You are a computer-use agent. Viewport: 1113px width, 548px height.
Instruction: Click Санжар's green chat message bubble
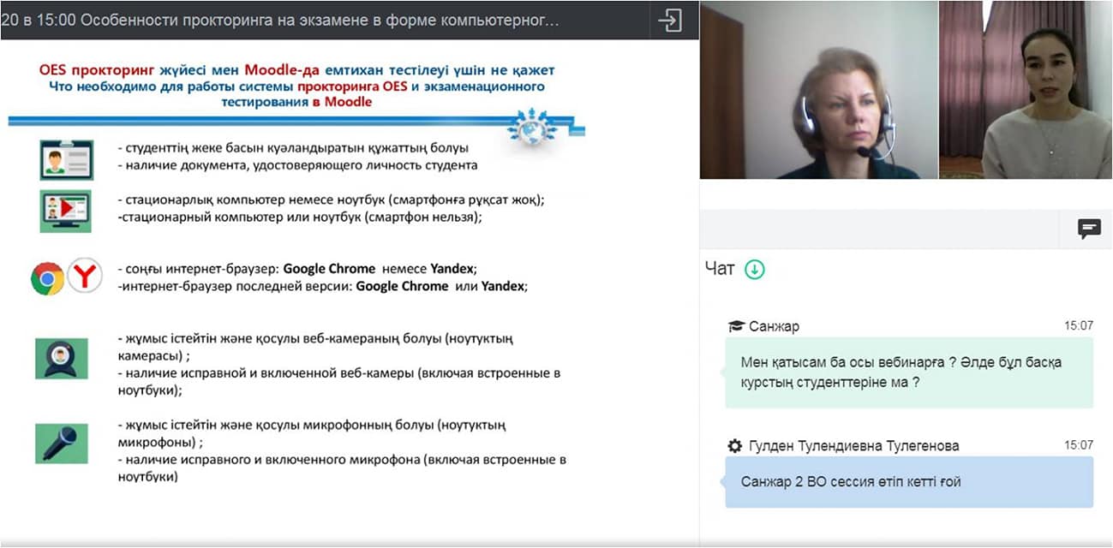pos(909,372)
